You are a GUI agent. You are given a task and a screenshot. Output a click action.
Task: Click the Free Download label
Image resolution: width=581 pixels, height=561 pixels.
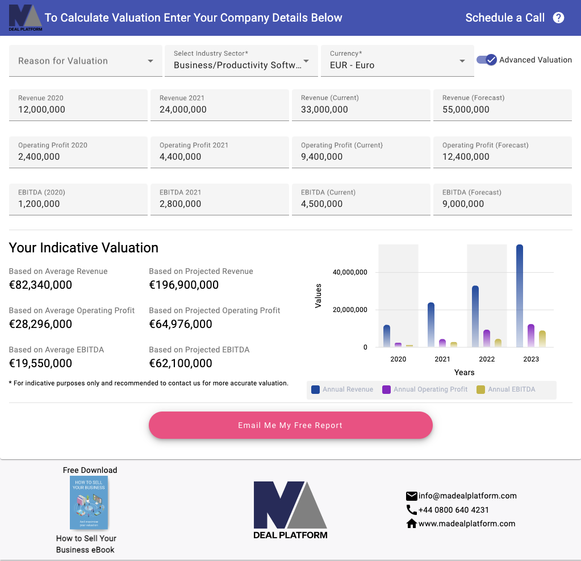pos(90,470)
